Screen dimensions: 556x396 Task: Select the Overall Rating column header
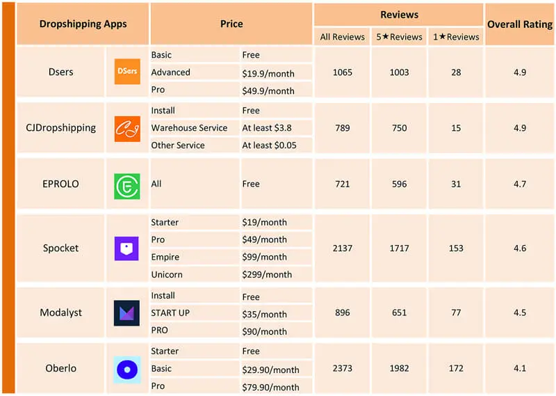pos(520,24)
